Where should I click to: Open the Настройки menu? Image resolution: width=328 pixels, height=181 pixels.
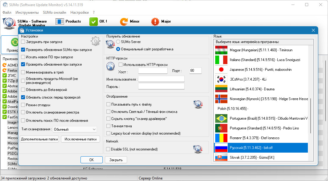pyautogui.click(x=79, y=13)
